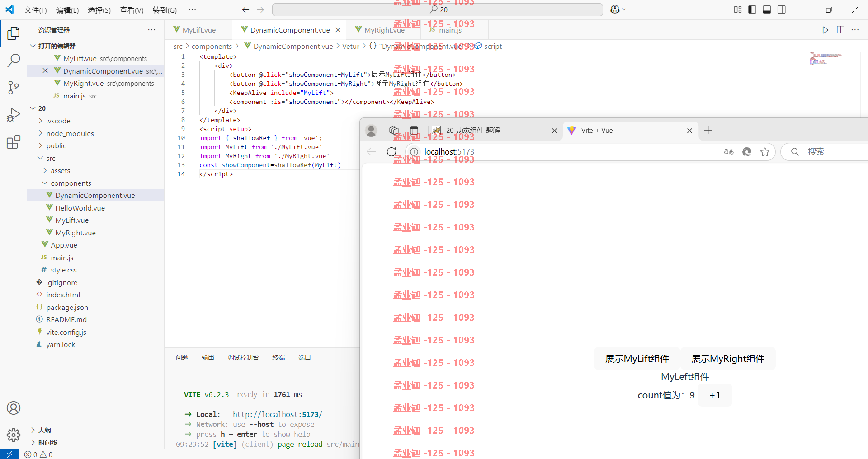Viewport: 868px width, 459px height.
Task: Close the Vite + Vue browser tab
Action: pos(689,131)
